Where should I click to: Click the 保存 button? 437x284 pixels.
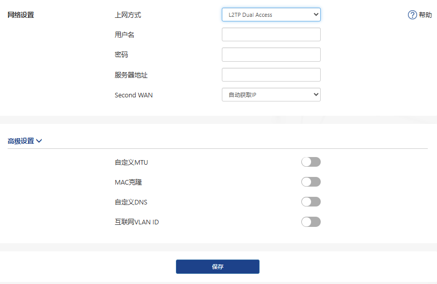click(218, 267)
